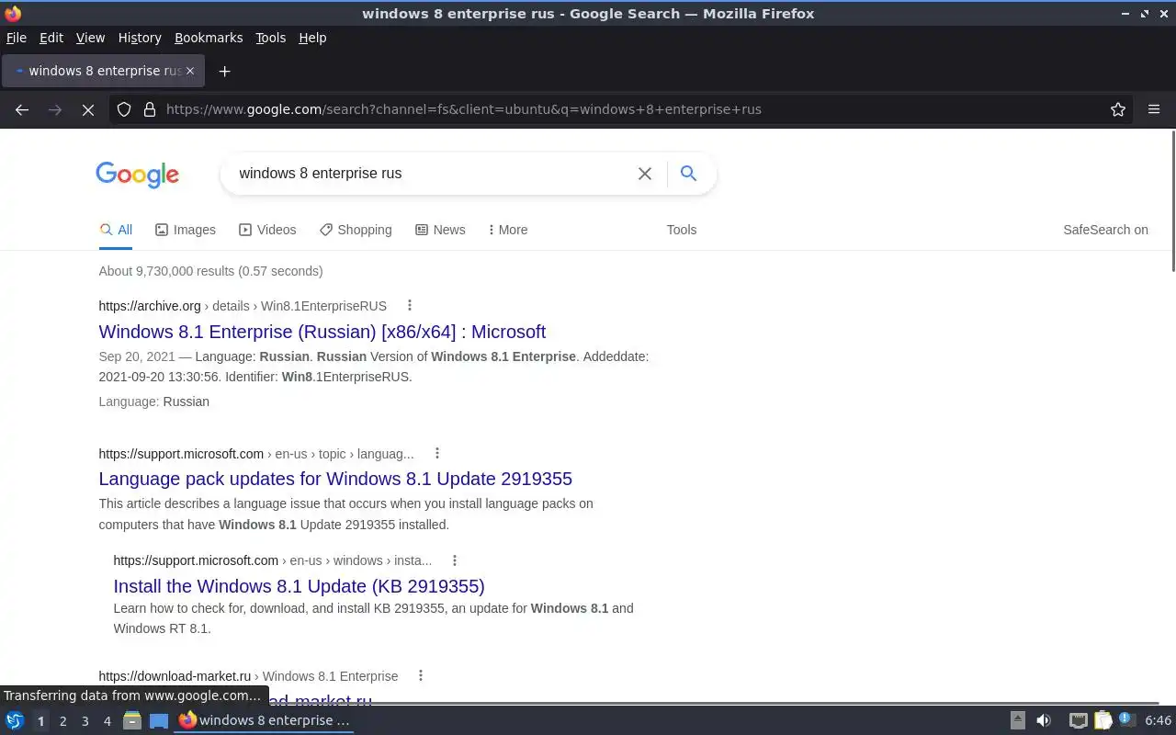Click first support.microsoft.com topic breadcrumb
1176x735 pixels.
tap(256, 454)
